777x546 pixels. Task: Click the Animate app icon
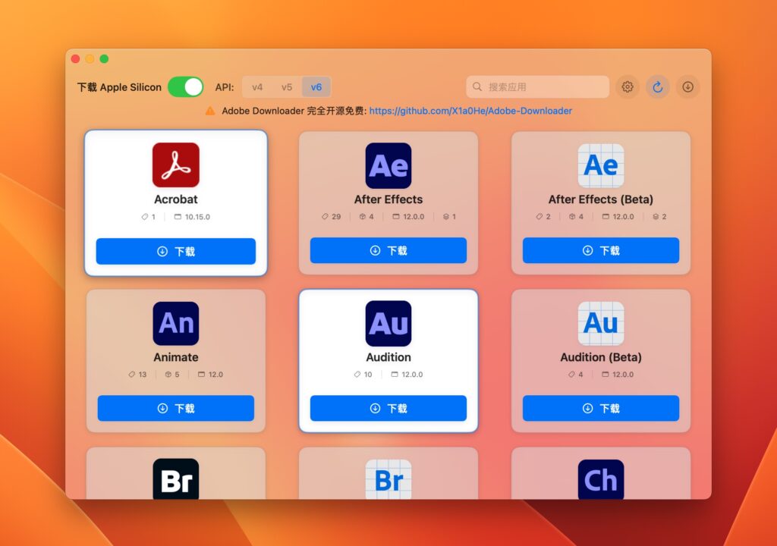175,322
